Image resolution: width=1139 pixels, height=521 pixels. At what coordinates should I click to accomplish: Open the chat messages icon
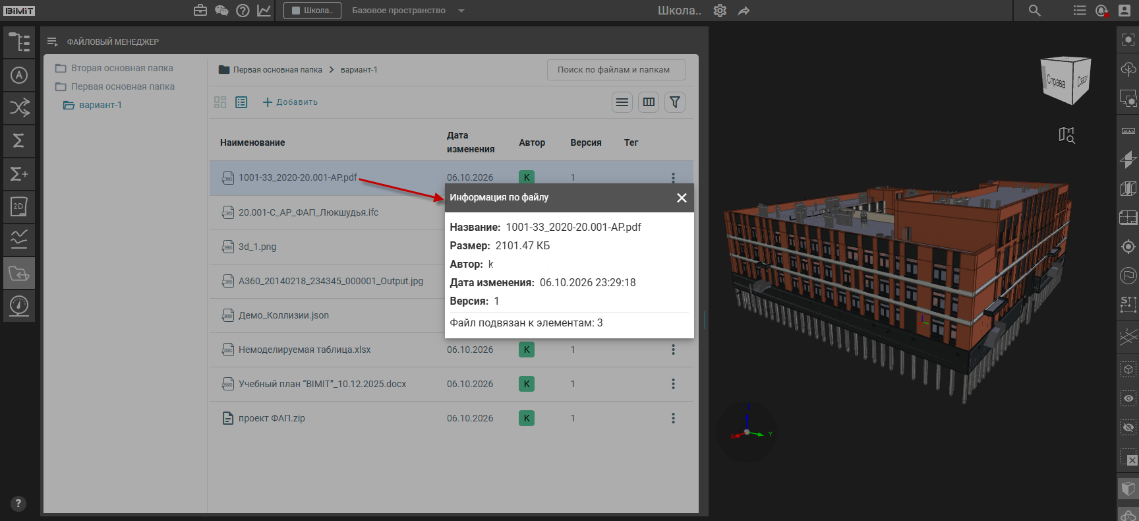[221, 11]
